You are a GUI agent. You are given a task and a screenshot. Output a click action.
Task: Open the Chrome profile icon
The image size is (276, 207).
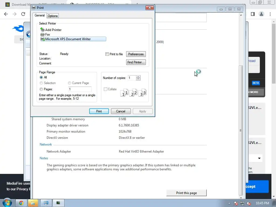(x=261, y=14)
